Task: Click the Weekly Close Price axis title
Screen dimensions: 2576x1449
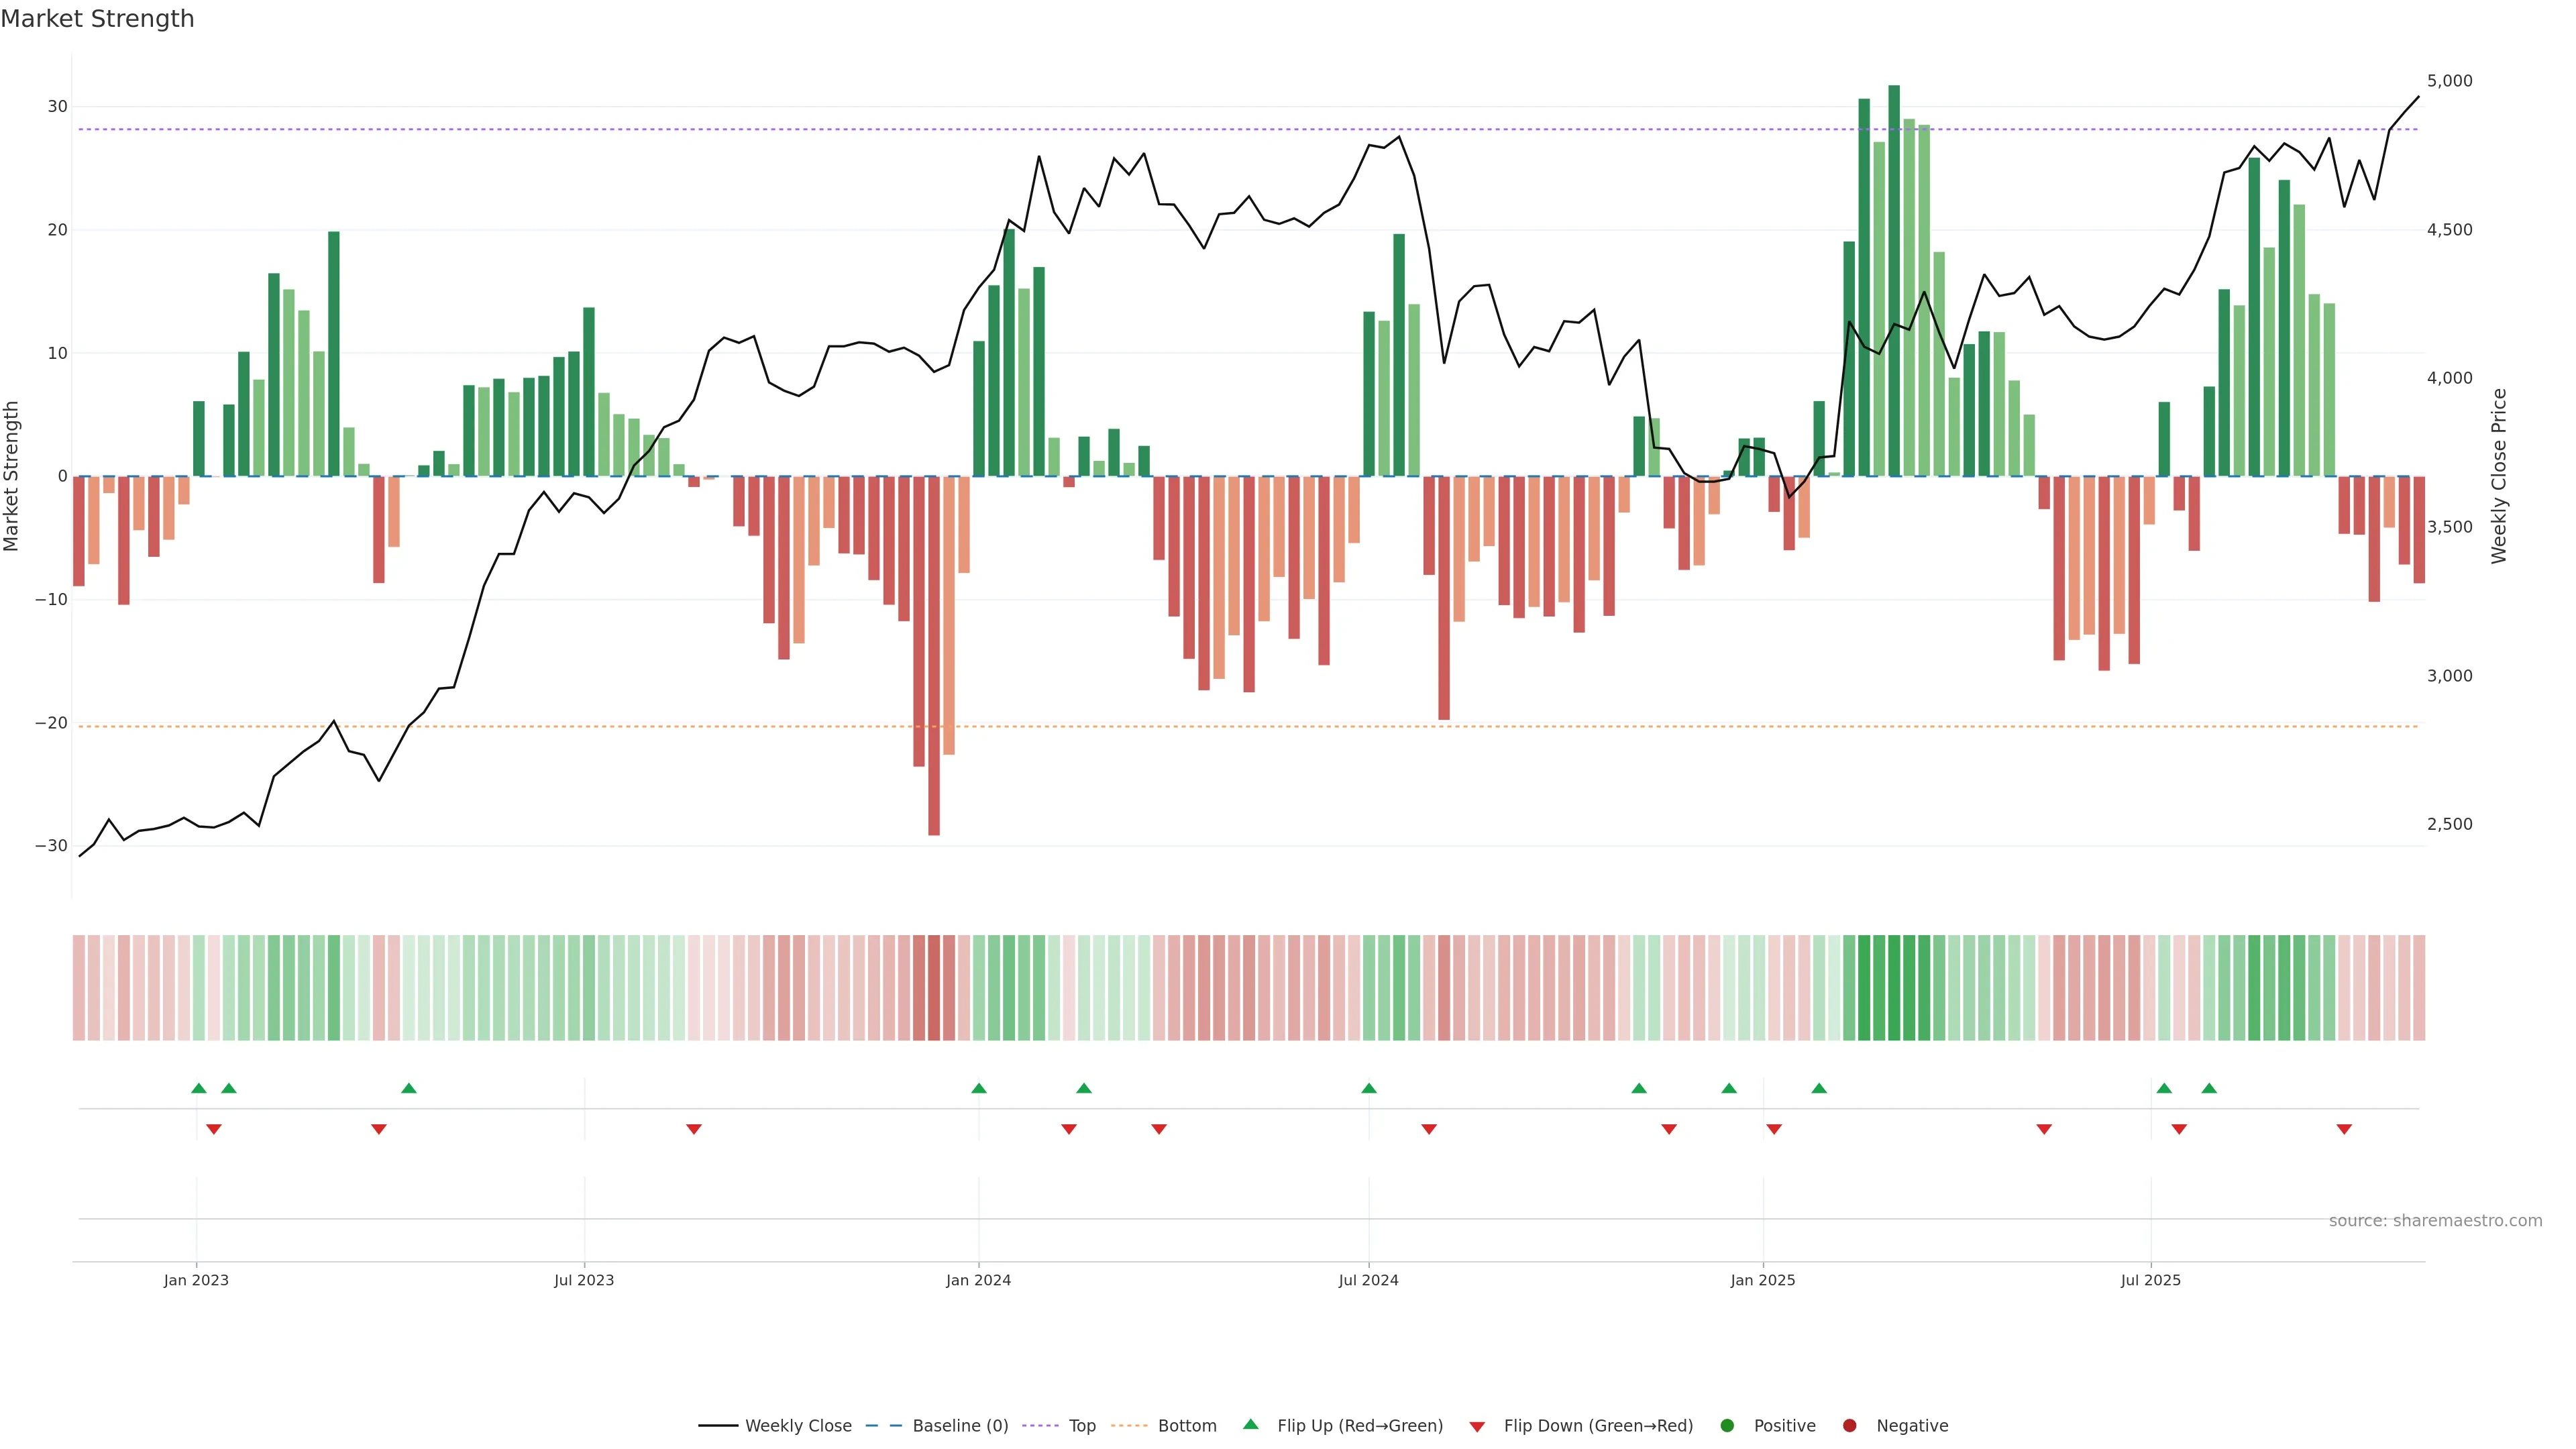Action: coord(2499,476)
